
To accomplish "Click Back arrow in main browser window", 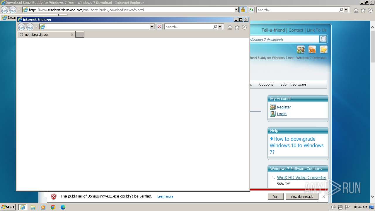I will click(x=4, y=10).
